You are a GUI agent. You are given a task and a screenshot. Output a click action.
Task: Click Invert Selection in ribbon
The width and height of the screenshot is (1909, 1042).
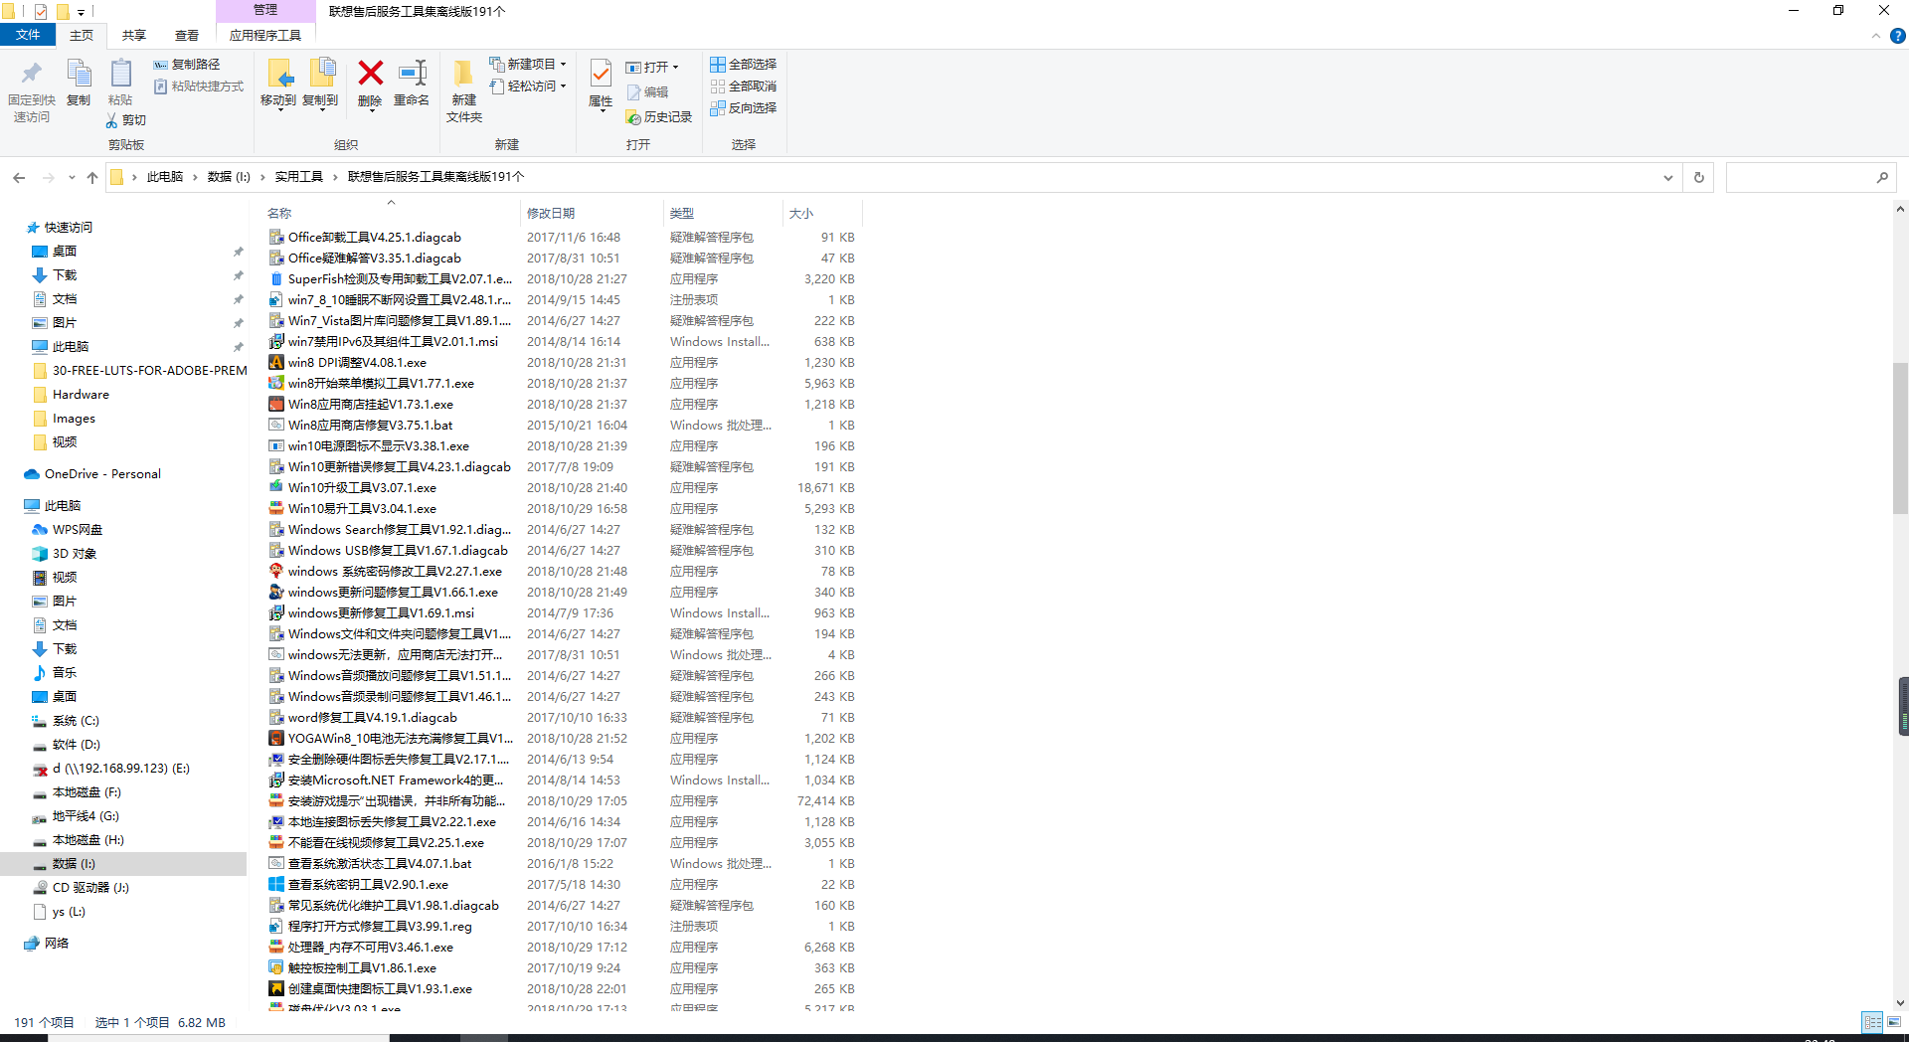pyautogui.click(x=744, y=108)
